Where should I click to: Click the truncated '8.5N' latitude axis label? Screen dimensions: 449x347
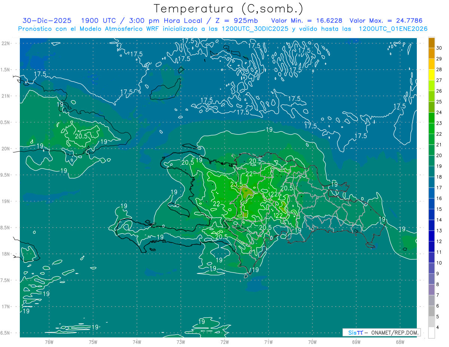pos(5,228)
